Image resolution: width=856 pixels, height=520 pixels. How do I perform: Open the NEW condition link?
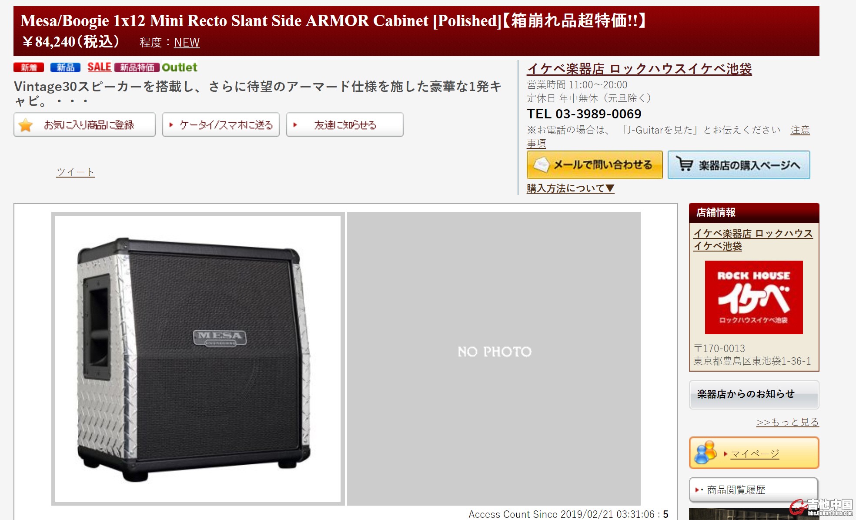tap(187, 43)
